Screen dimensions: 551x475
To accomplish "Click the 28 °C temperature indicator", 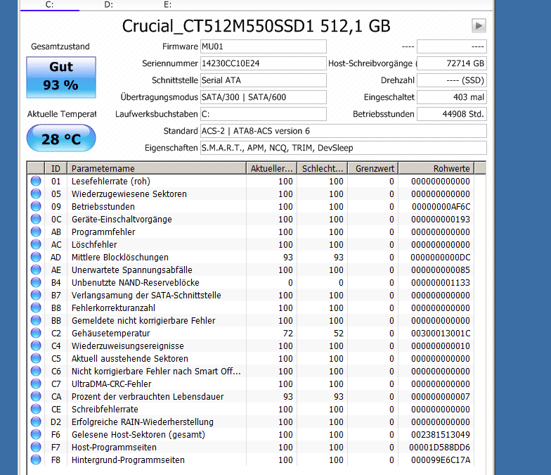I will click(61, 138).
